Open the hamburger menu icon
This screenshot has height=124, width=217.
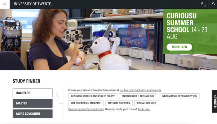coord(5,4)
